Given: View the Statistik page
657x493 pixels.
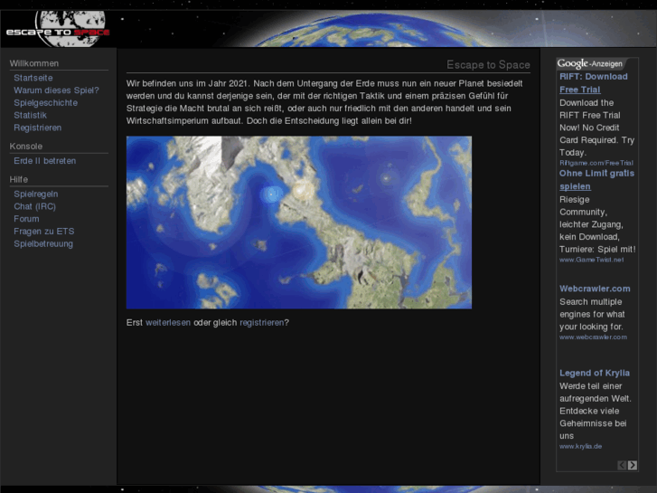Looking at the screenshot, I should pos(30,116).
